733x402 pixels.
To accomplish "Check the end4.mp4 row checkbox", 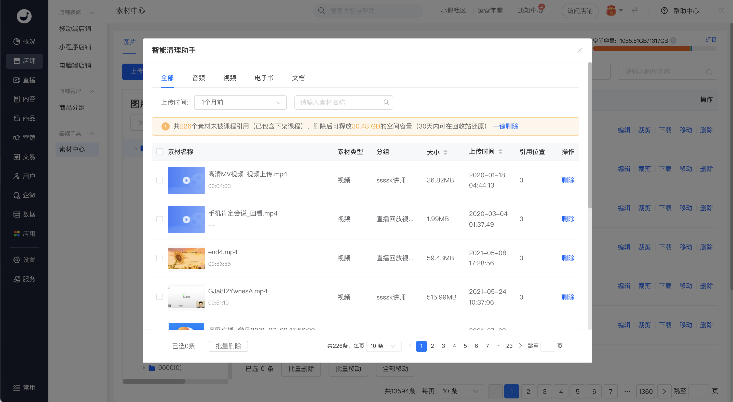I will (160, 258).
